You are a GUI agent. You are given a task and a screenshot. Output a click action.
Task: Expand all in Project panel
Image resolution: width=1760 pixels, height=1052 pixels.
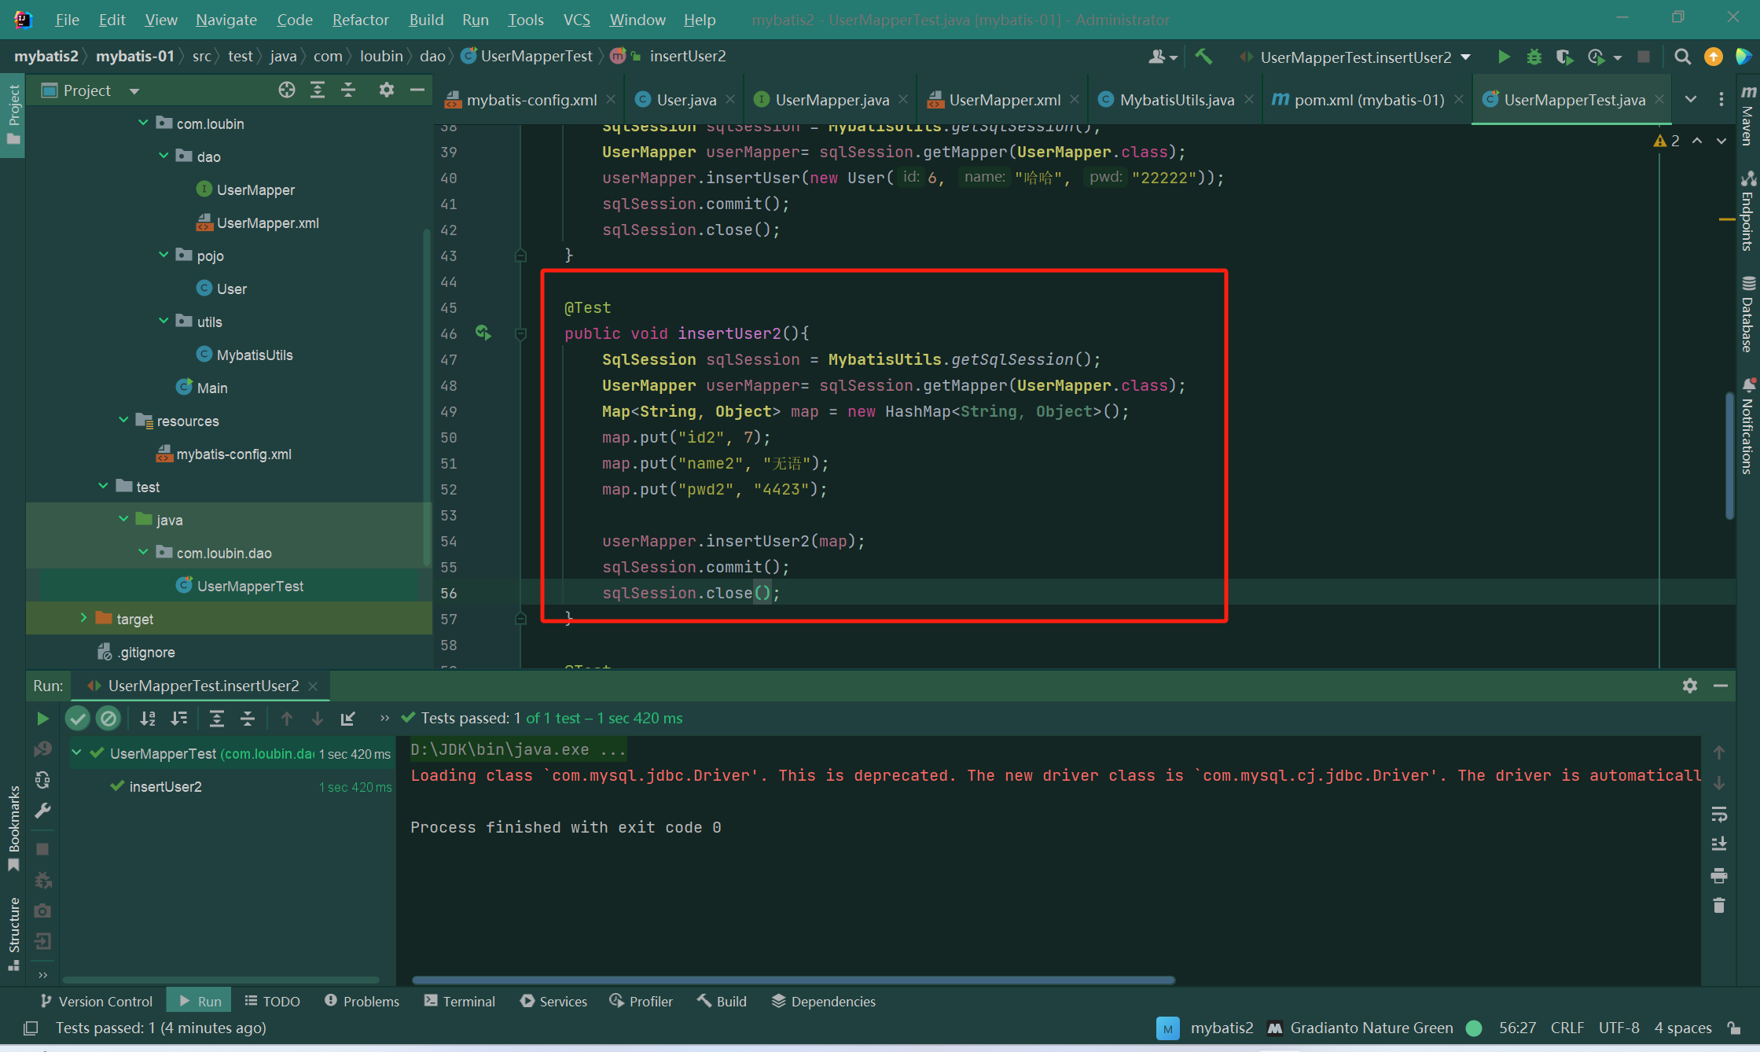[318, 90]
